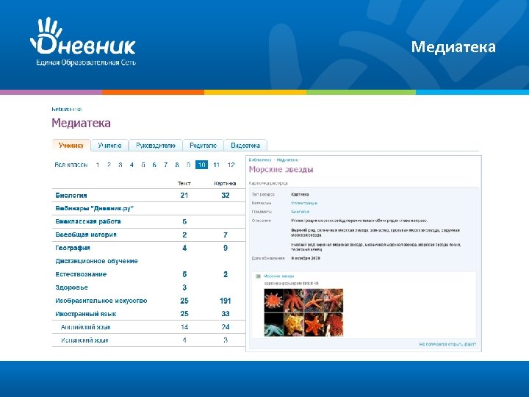Image resolution: width=529 pixels, height=397 pixels.
Task: Click Естествознание picture count 2
Action: (x=226, y=274)
